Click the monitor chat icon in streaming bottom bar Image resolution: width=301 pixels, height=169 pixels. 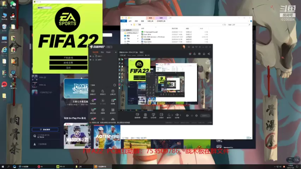[x=137, y=115]
